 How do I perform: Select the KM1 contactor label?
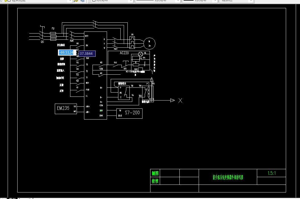[x=72, y=41]
